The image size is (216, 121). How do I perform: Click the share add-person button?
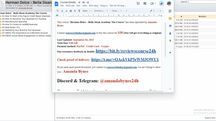point(162,4)
